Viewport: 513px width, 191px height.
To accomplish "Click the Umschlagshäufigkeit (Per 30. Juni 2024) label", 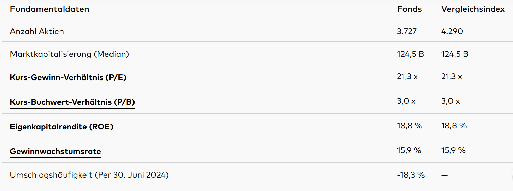I will pyautogui.click(x=89, y=175).
